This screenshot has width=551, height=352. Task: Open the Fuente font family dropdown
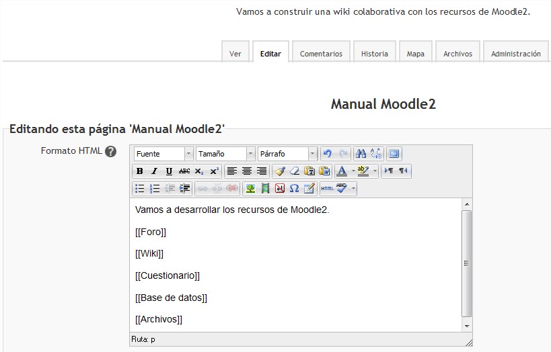(163, 154)
